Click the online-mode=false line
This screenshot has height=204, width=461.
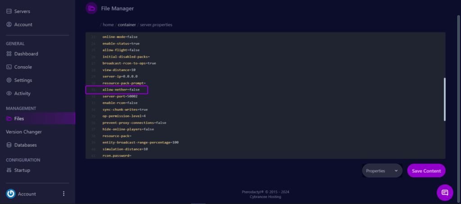coord(120,37)
